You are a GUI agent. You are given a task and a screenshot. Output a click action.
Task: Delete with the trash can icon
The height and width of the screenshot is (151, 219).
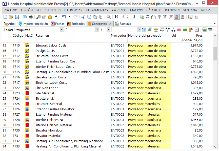point(101,17)
